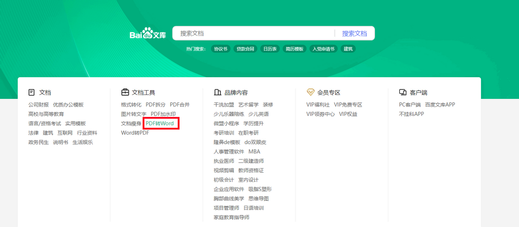519x227 pixels.
Task: Click the 少儿乐器陪练 brand link
Action: tap(229, 114)
